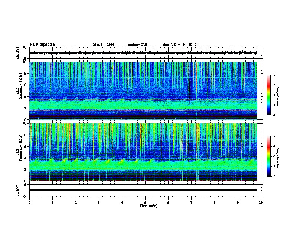Viewport: 294px width, 227px height.
Task: Click the ch.2 spectrogram plot area
Action: [x=143, y=152]
